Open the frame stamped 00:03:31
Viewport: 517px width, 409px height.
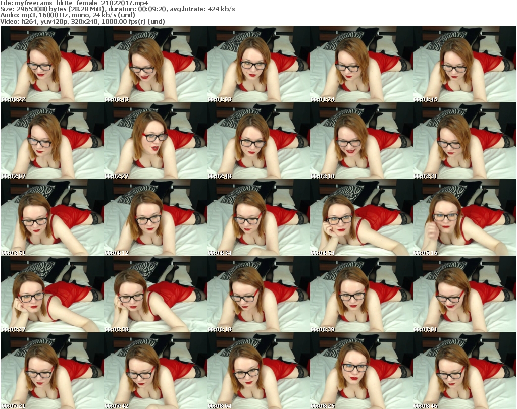(x=464, y=141)
